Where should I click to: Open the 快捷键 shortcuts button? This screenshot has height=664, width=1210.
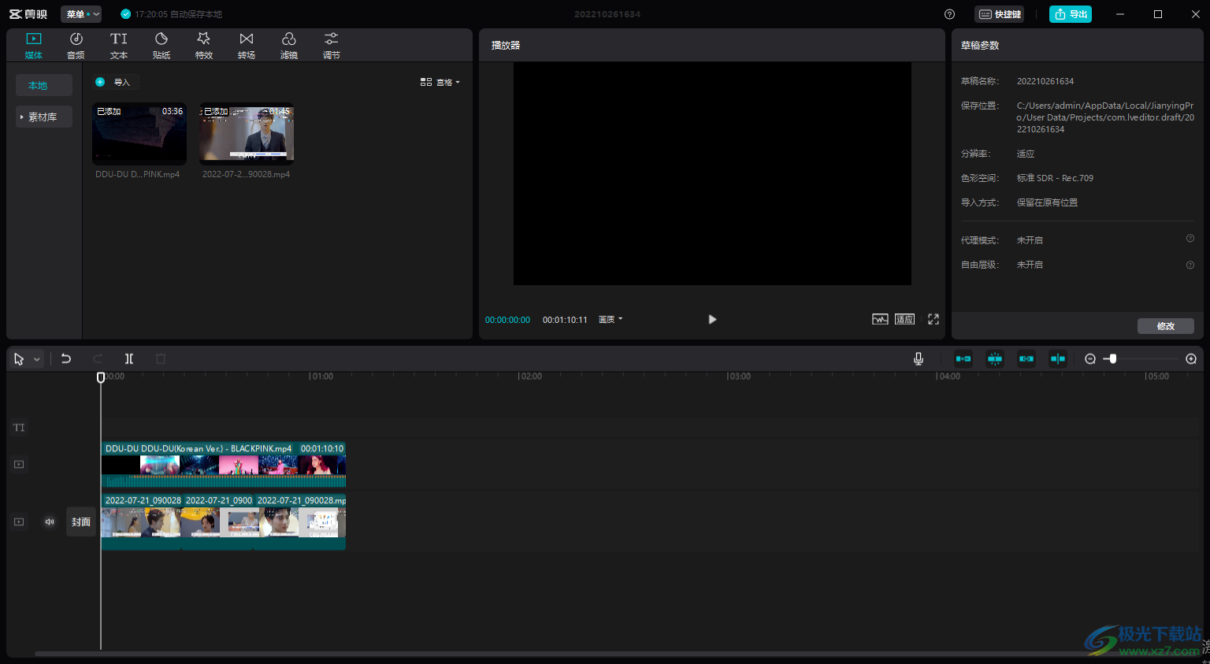[1000, 14]
